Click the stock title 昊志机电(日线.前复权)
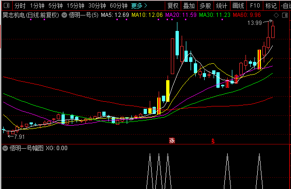This screenshot has height=189, width=291. (31, 15)
